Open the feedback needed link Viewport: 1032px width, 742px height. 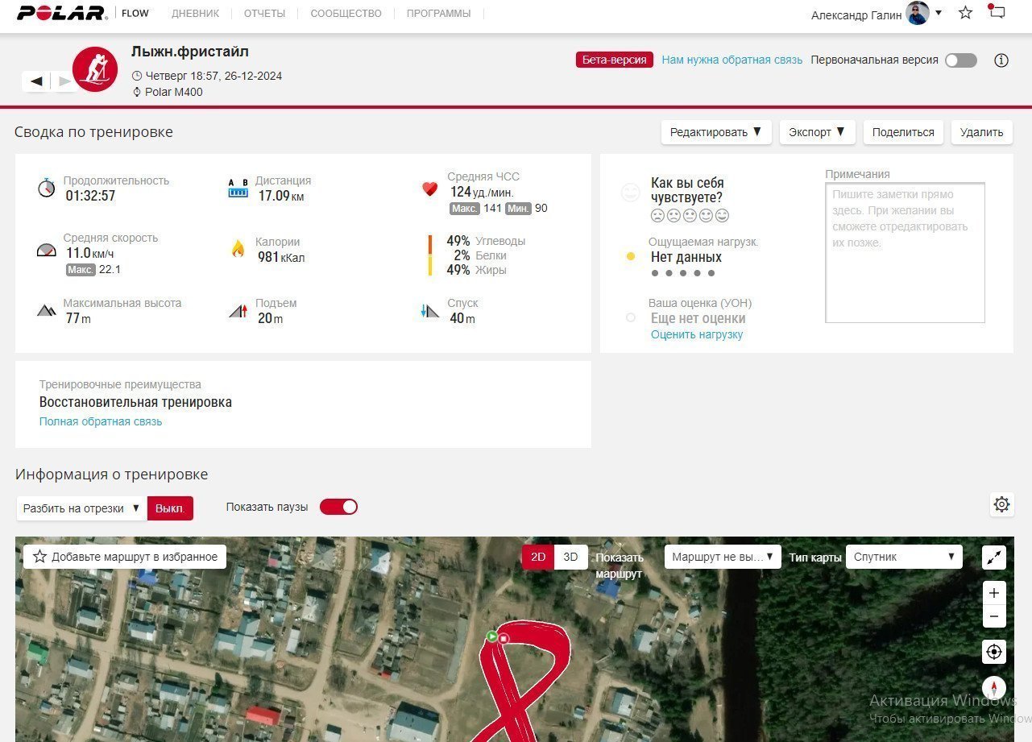coord(732,60)
